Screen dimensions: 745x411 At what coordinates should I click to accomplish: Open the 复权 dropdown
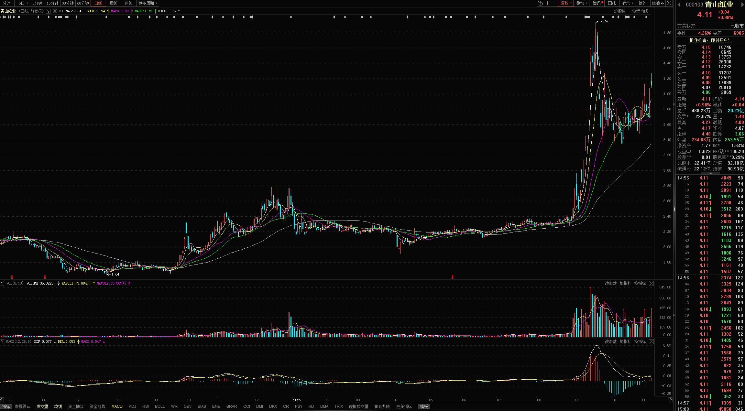click(x=566, y=3)
